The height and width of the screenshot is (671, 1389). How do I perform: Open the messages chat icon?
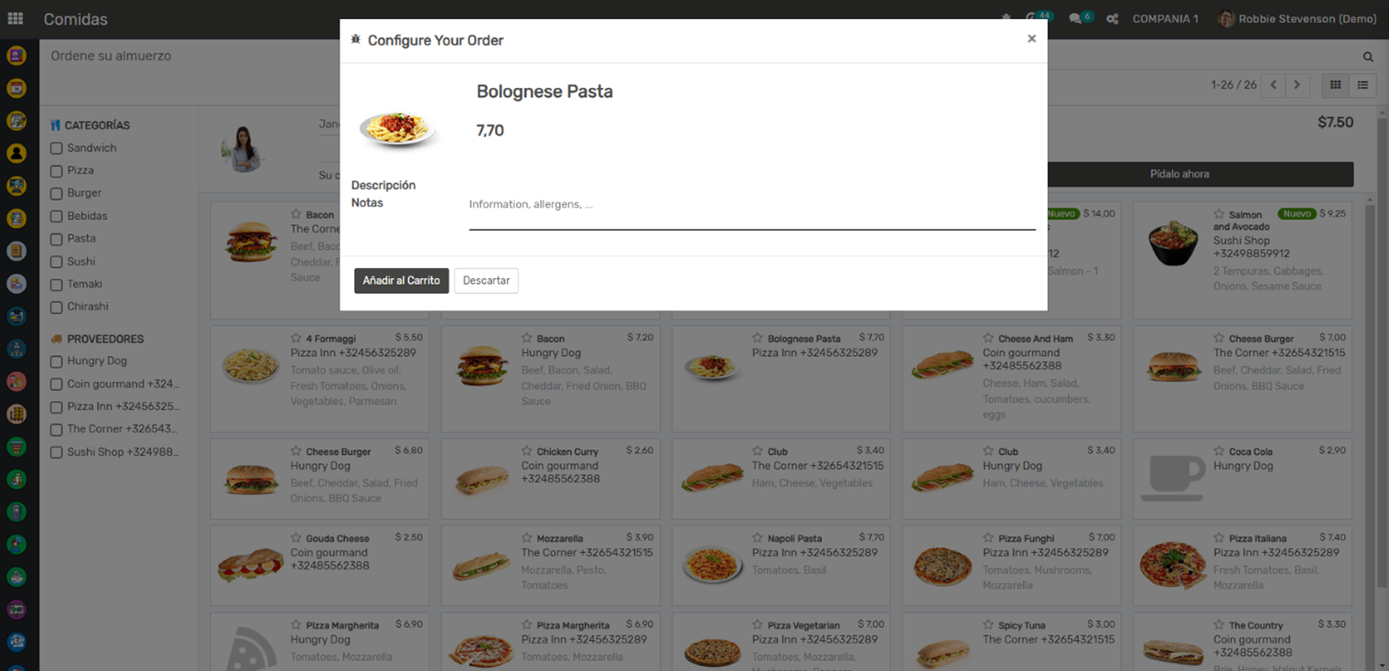(1077, 19)
